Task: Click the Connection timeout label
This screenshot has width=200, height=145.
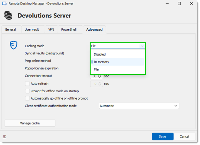Action: pyautogui.click(x=38, y=76)
